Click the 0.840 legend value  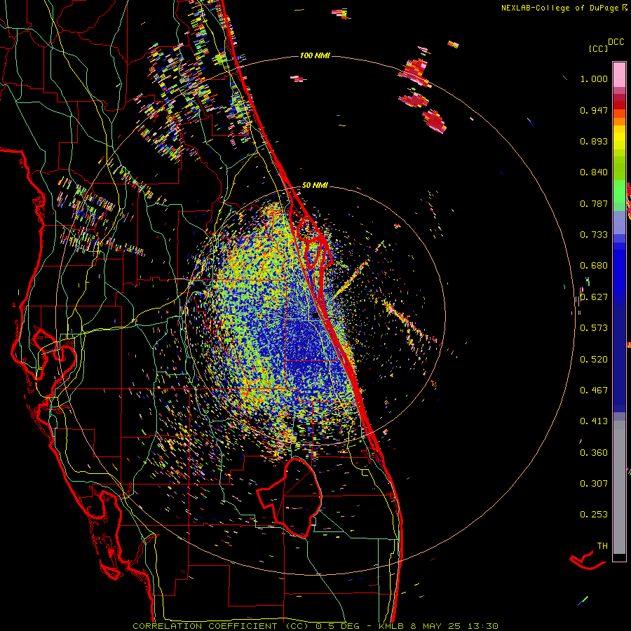tap(594, 172)
